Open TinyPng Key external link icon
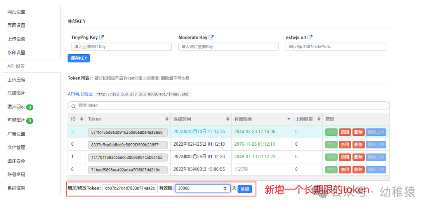 (102, 37)
